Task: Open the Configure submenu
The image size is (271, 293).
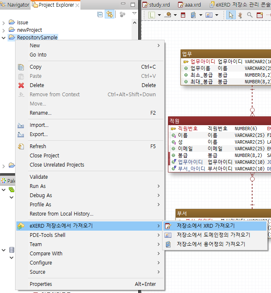Action: (90, 263)
